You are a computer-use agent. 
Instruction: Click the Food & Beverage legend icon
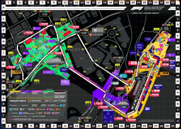47,109
